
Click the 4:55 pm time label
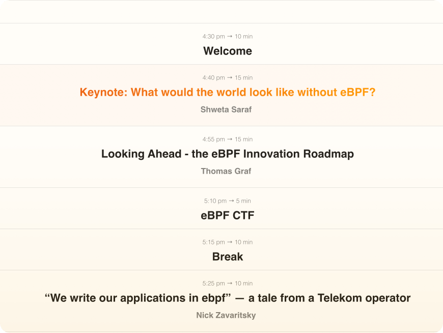point(213,139)
